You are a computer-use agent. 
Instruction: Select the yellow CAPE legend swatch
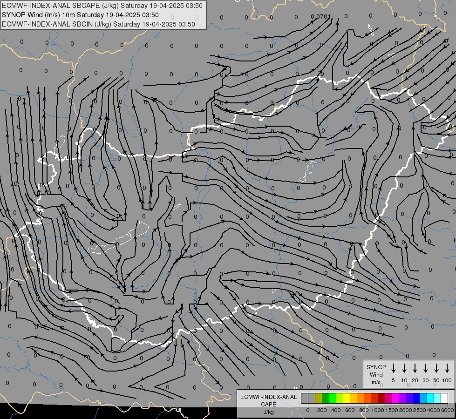[347, 398]
